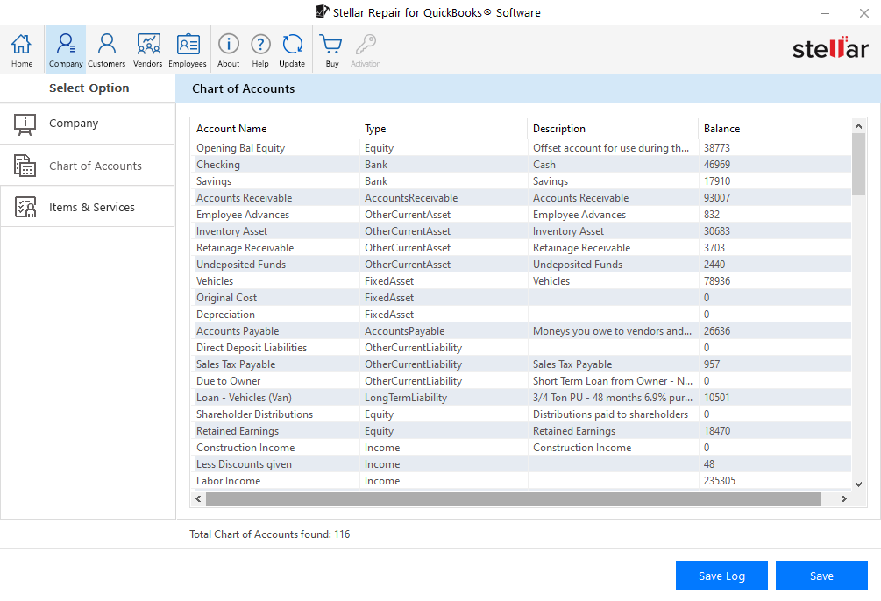Click the Save Log button
881x601 pixels.
pos(721,576)
